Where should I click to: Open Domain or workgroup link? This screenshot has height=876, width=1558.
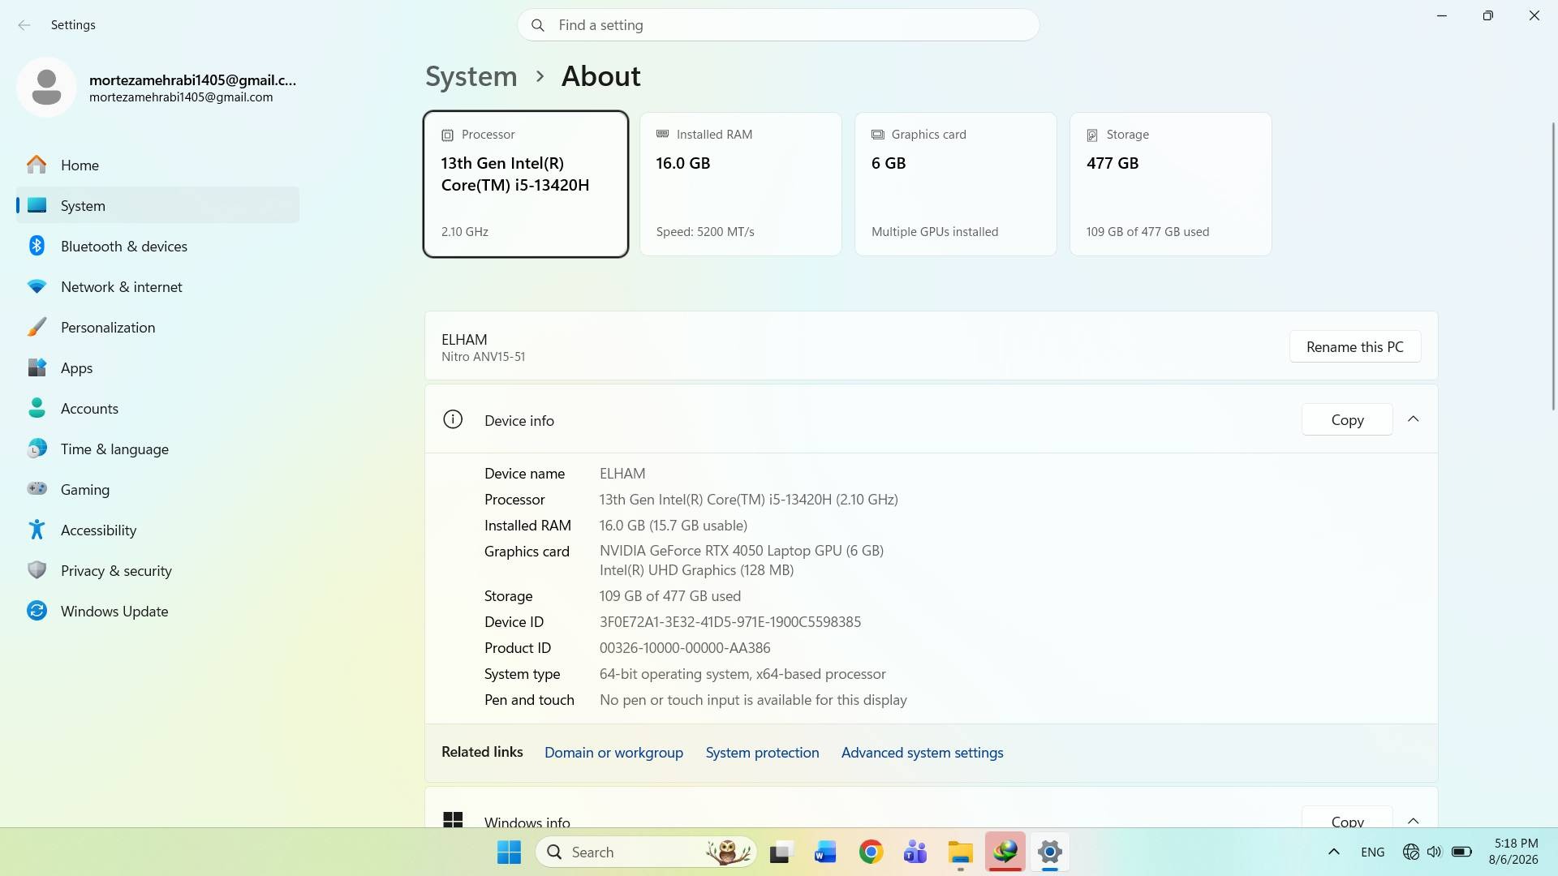pos(613,753)
